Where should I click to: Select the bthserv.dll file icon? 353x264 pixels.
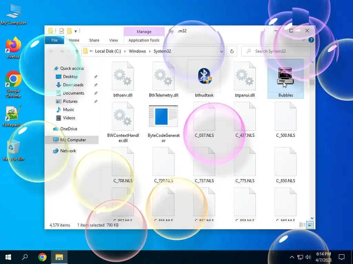(x=123, y=76)
